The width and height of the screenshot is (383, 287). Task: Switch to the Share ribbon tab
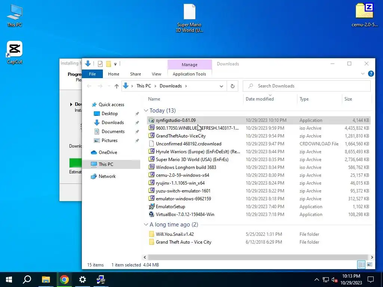pos(135,74)
